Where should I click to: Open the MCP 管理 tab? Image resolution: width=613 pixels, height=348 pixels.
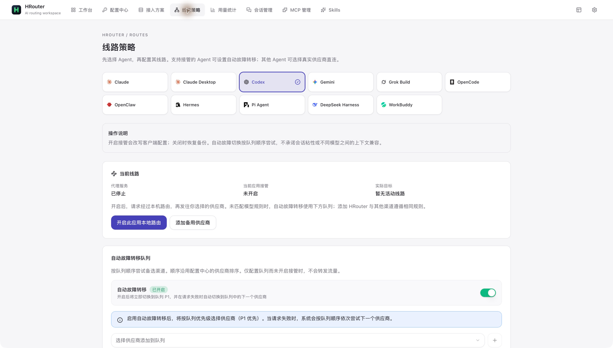(x=297, y=10)
